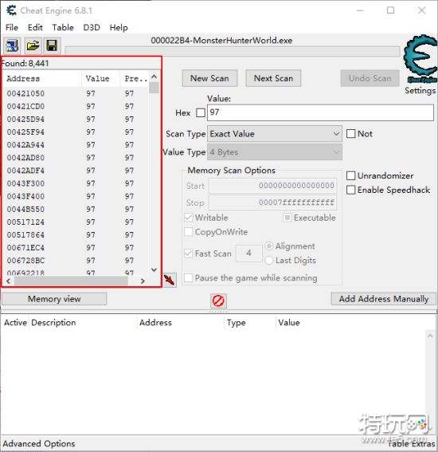Open the File menu

click(12, 28)
